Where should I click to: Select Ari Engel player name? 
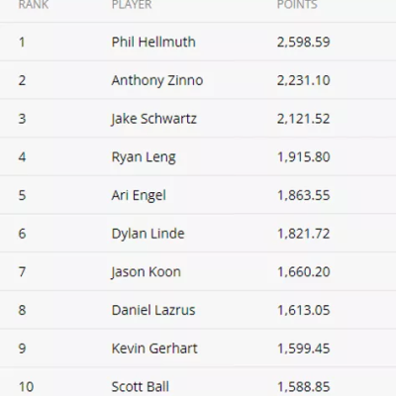(x=139, y=195)
